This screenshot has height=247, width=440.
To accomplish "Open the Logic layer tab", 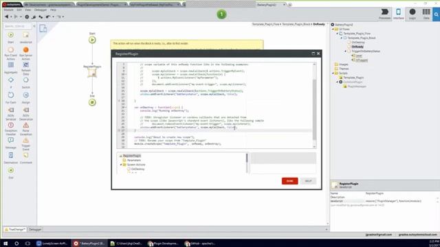I will tap(412, 14).
